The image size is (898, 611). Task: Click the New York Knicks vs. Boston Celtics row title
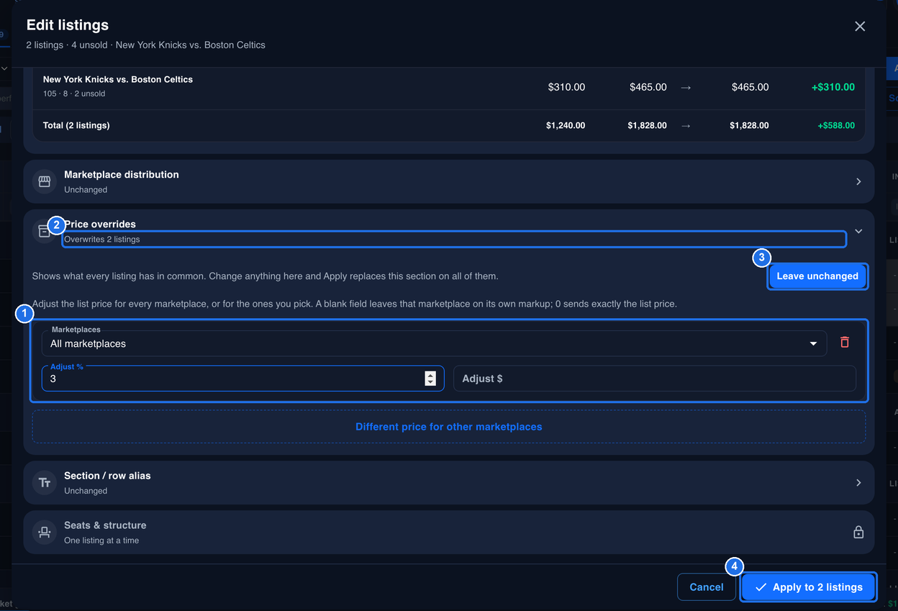[x=118, y=79]
